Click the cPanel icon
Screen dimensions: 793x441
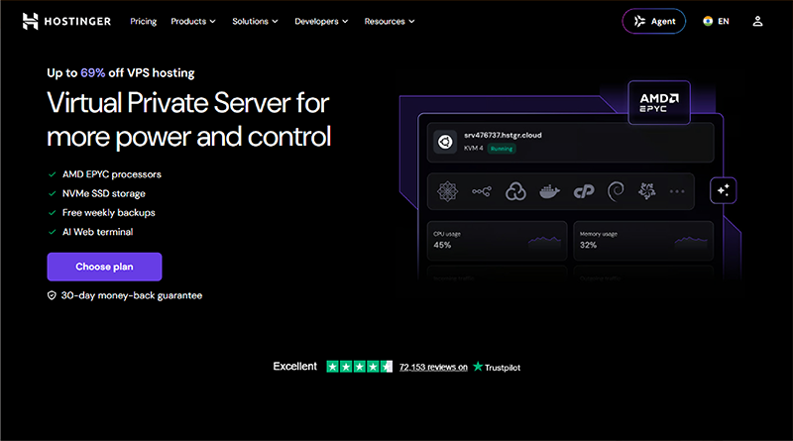(x=584, y=191)
